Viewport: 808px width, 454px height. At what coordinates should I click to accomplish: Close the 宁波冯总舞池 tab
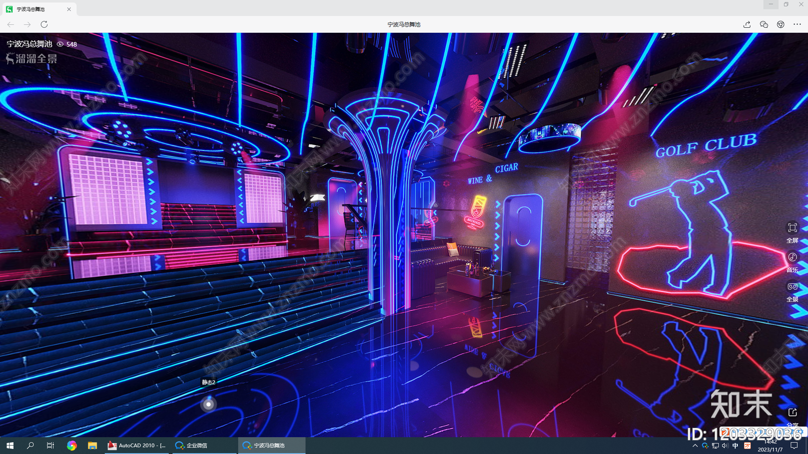tap(69, 9)
